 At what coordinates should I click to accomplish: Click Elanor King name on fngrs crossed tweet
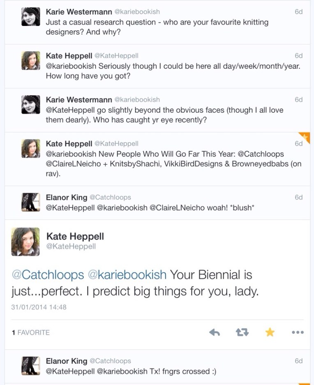pyautogui.click(x=67, y=361)
